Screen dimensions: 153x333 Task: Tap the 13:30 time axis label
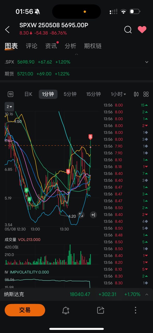click(x=64, y=229)
